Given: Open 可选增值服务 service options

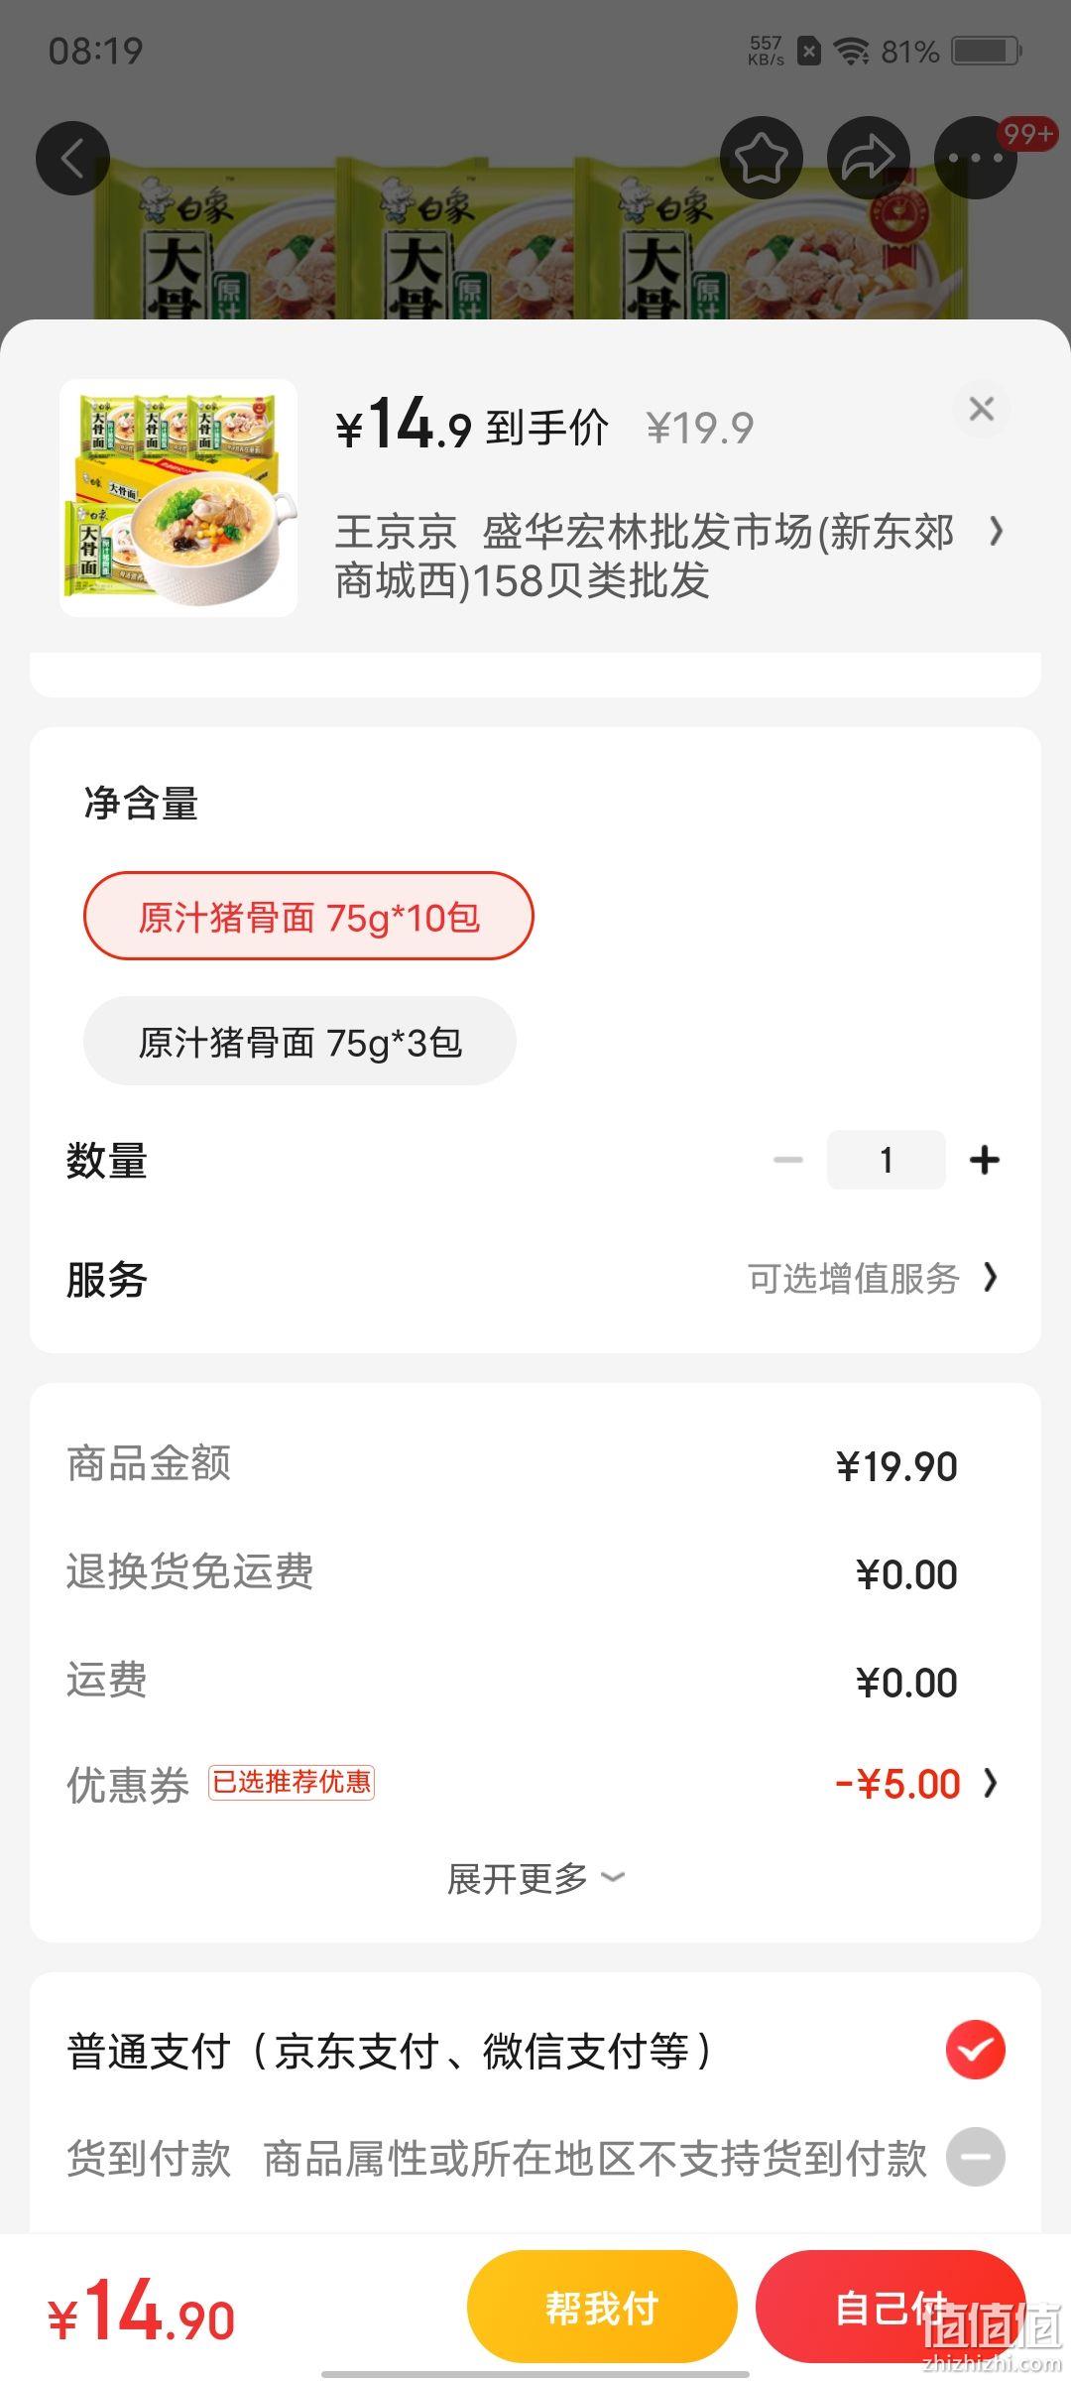Looking at the screenshot, I should [x=873, y=1279].
